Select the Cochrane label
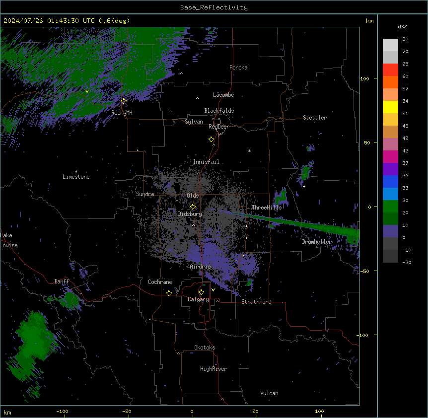The image size is (428, 418). 160,282
